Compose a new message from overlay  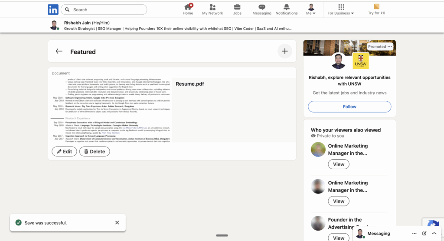tap(424, 233)
